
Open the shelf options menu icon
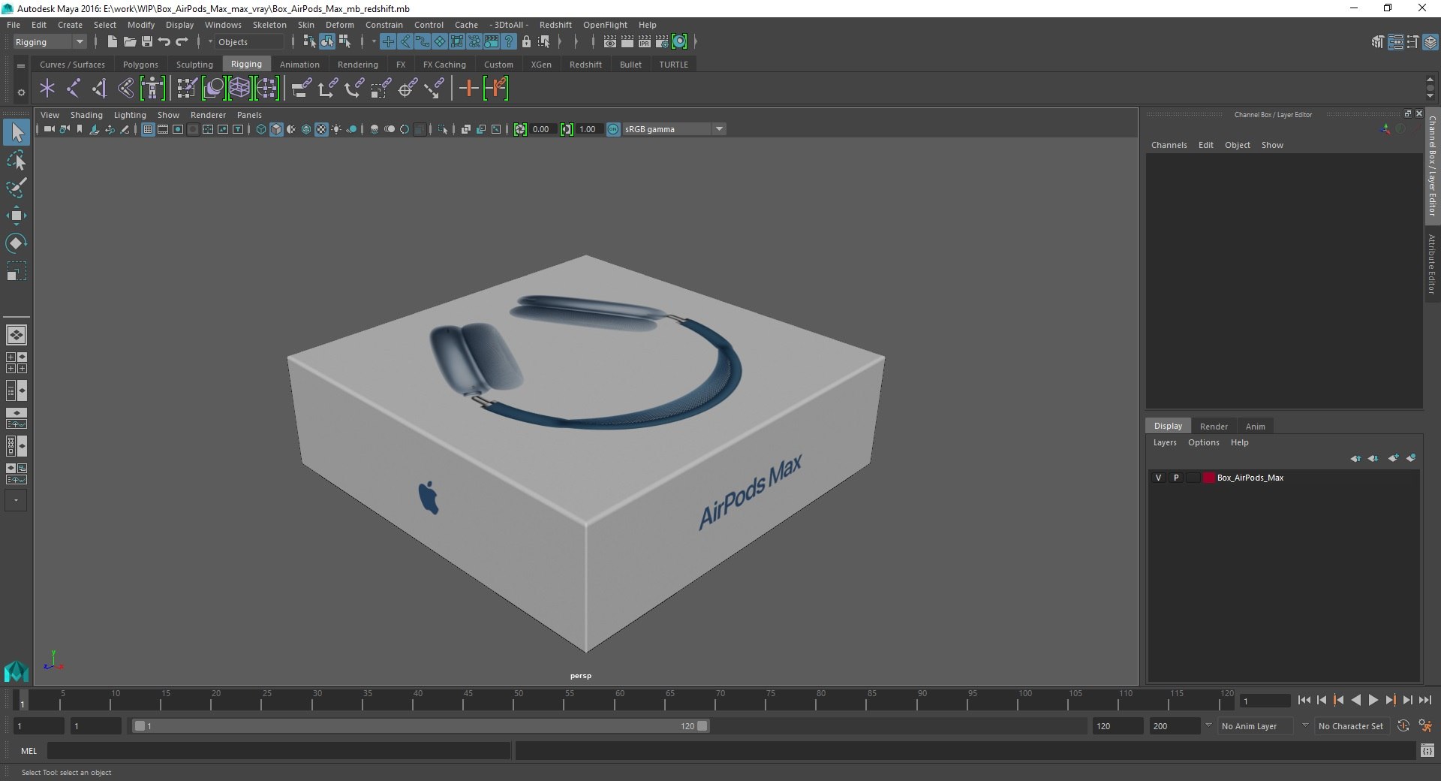click(x=21, y=93)
